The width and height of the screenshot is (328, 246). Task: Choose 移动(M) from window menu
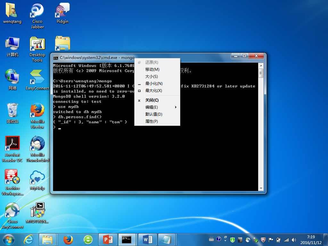(152, 70)
